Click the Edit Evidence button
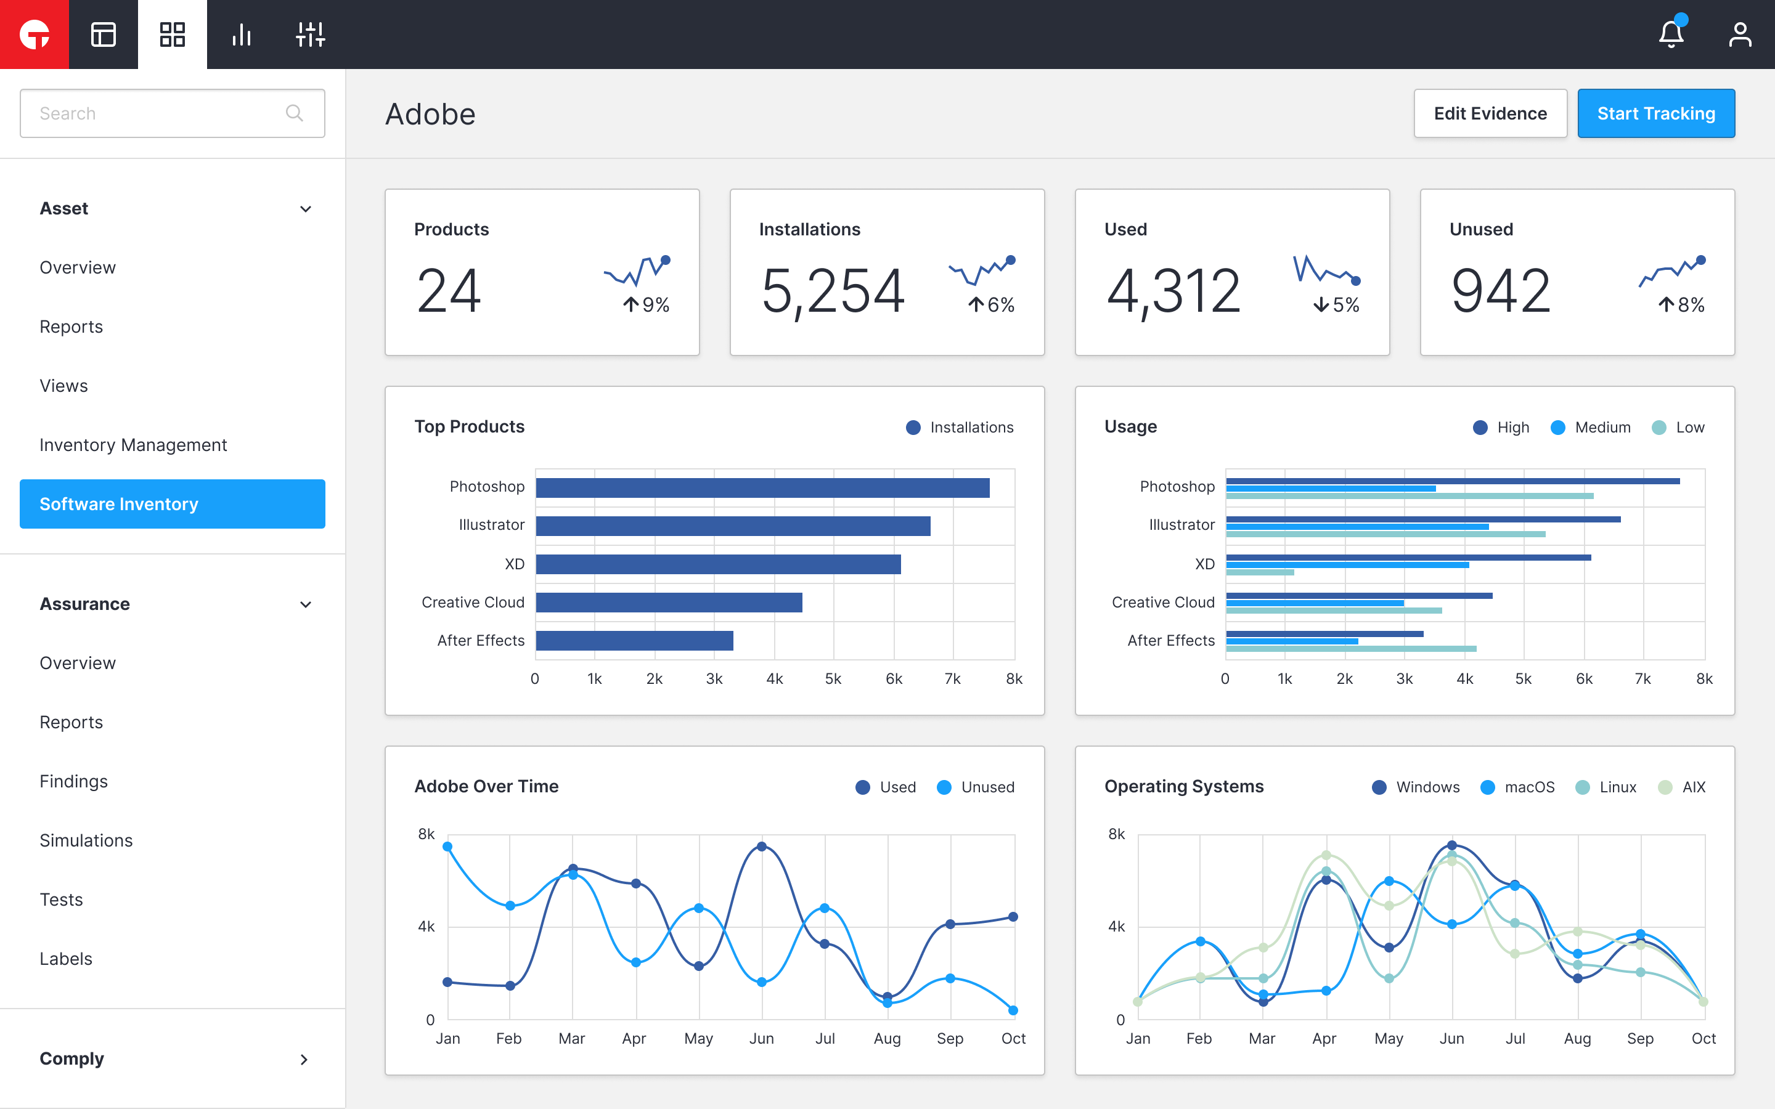The height and width of the screenshot is (1109, 1775). 1490,113
